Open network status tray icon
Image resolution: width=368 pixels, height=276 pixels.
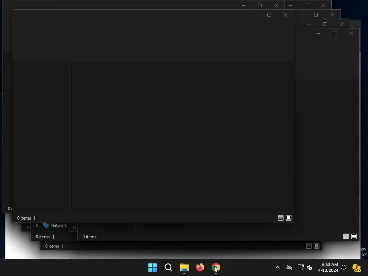point(301,267)
